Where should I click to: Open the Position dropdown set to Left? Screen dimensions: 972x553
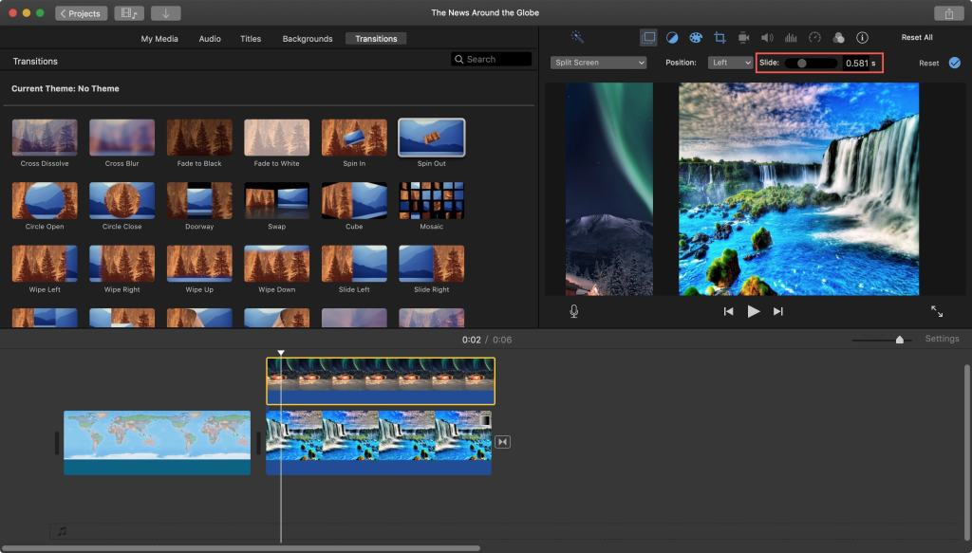pyautogui.click(x=731, y=63)
